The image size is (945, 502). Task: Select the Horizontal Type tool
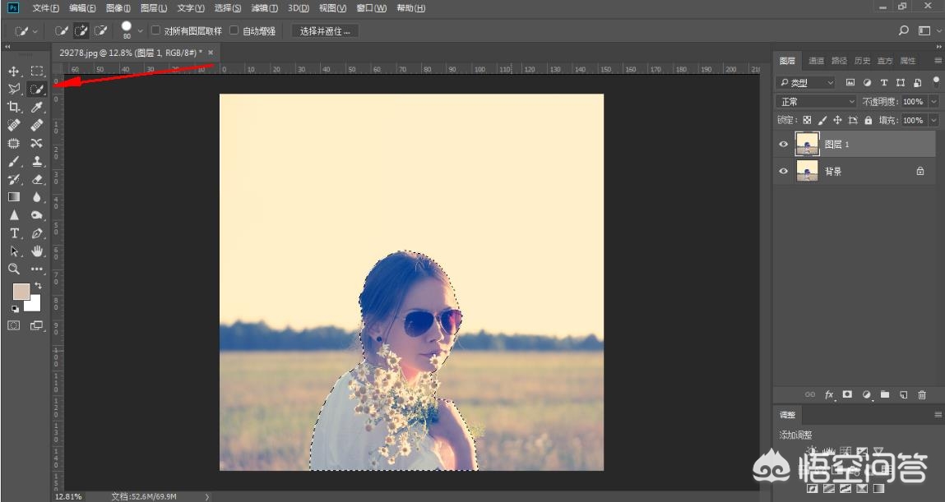click(x=14, y=233)
